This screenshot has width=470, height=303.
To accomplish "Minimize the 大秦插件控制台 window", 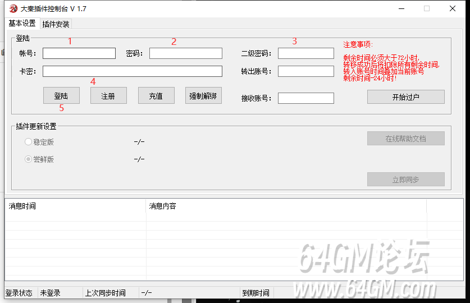I will 401,8.
